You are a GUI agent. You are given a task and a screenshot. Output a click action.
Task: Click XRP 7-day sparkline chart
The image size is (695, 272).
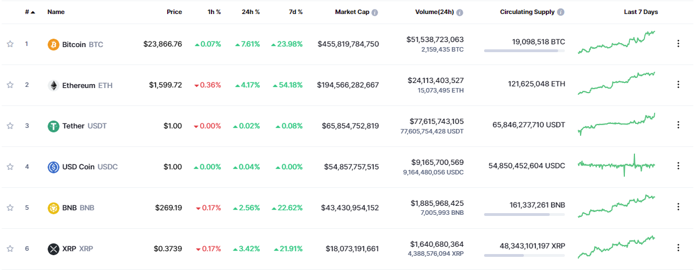[616, 247]
